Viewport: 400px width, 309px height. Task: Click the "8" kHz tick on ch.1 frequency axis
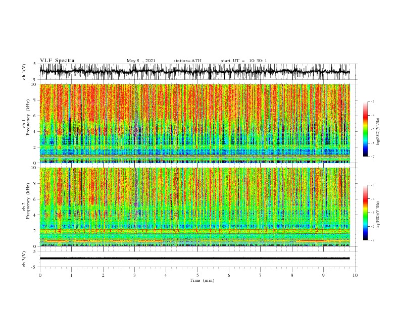click(x=35, y=100)
